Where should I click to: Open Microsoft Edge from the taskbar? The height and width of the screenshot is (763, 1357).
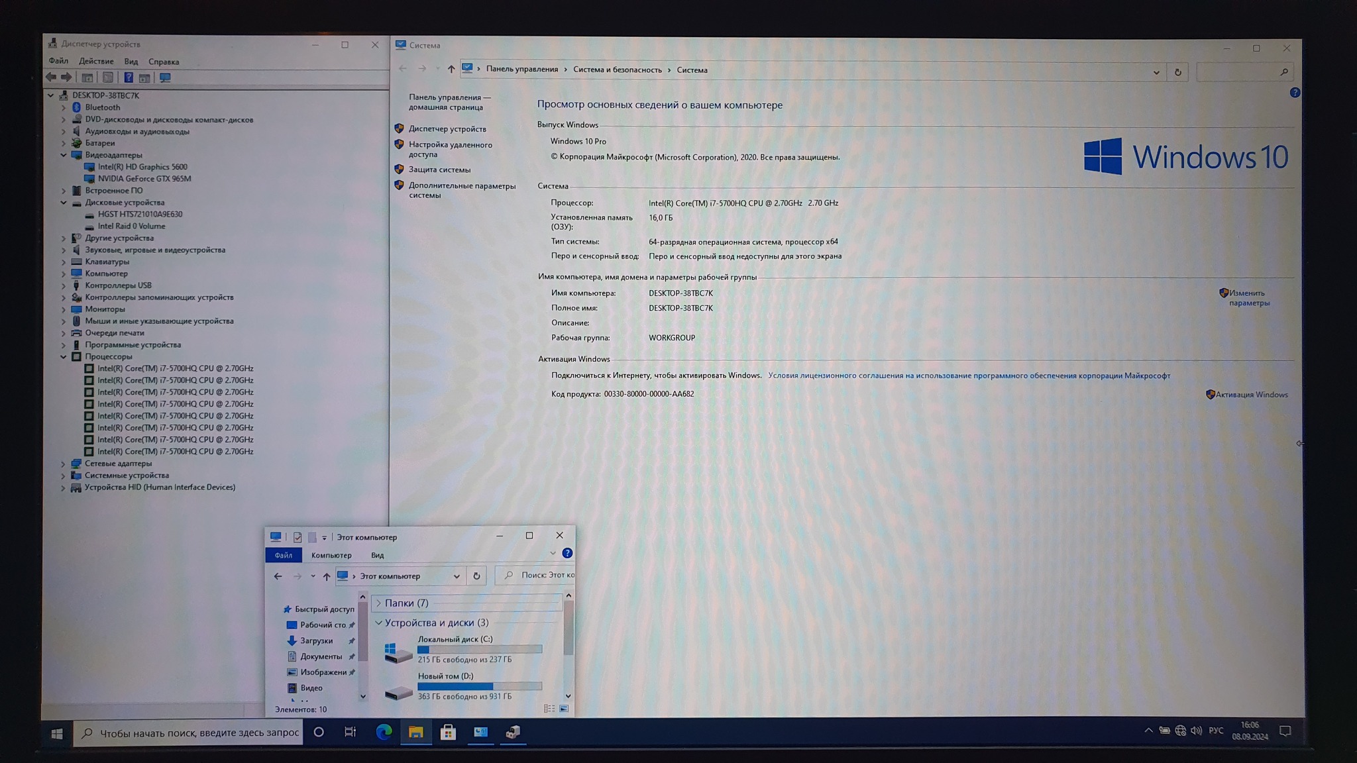(x=384, y=732)
